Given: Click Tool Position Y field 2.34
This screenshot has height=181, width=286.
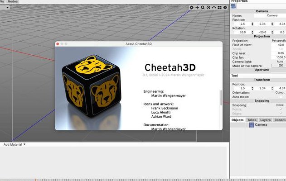Looking at the screenshot, I should click(262, 88).
